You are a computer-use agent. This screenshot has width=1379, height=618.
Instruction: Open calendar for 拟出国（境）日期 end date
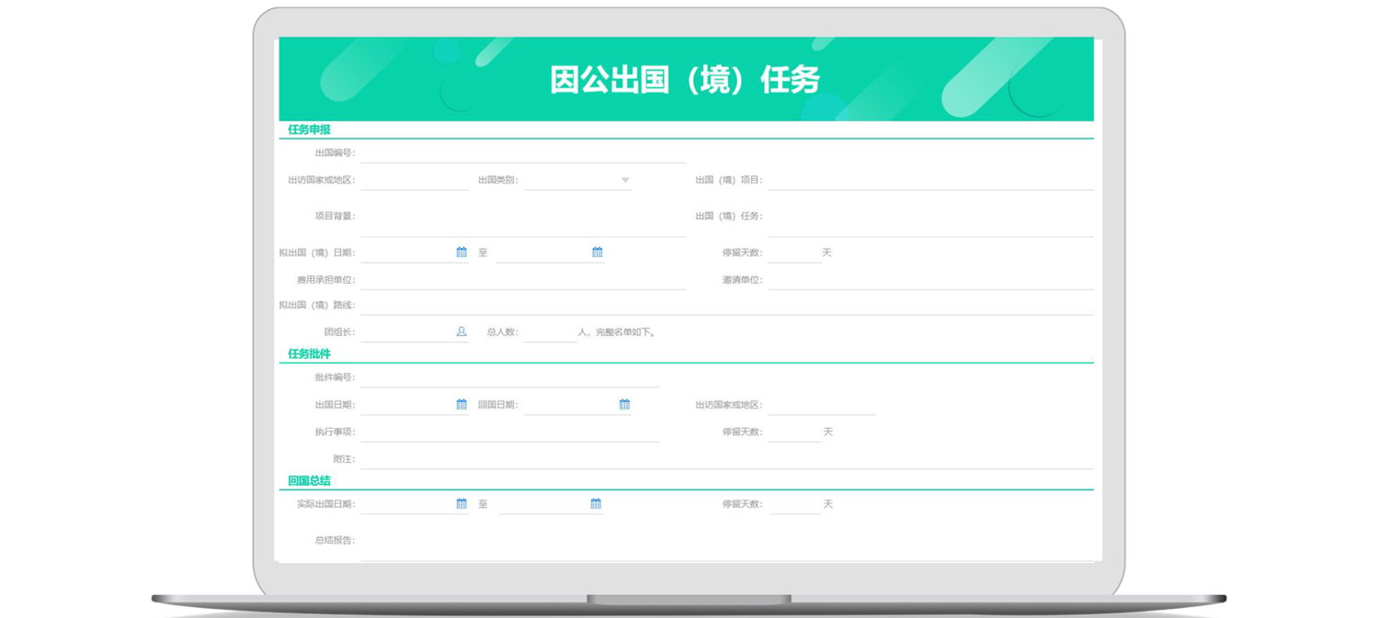(x=597, y=253)
